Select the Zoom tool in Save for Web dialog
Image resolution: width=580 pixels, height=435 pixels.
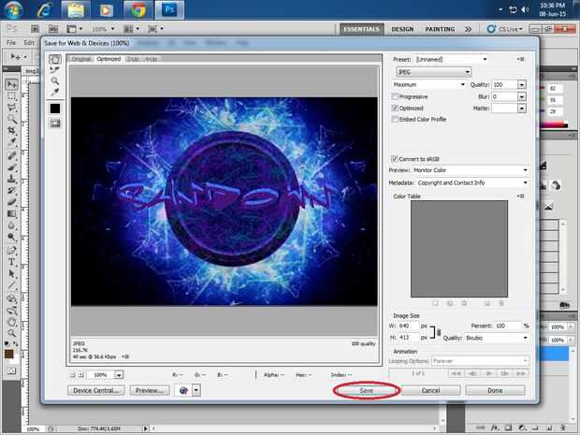(x=55, y=80)
